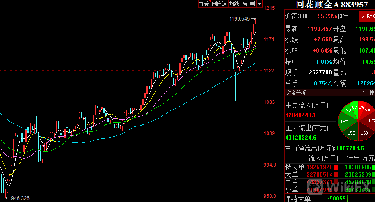Click the 净特大单 value -50059
Viewport: 375px width, 202px height.
point(336,198)
